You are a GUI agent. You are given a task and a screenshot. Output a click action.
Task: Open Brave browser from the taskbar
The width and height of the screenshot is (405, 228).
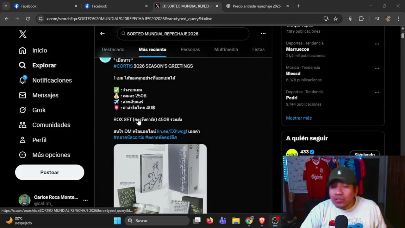pyautogui.click(x=262, y=221)
